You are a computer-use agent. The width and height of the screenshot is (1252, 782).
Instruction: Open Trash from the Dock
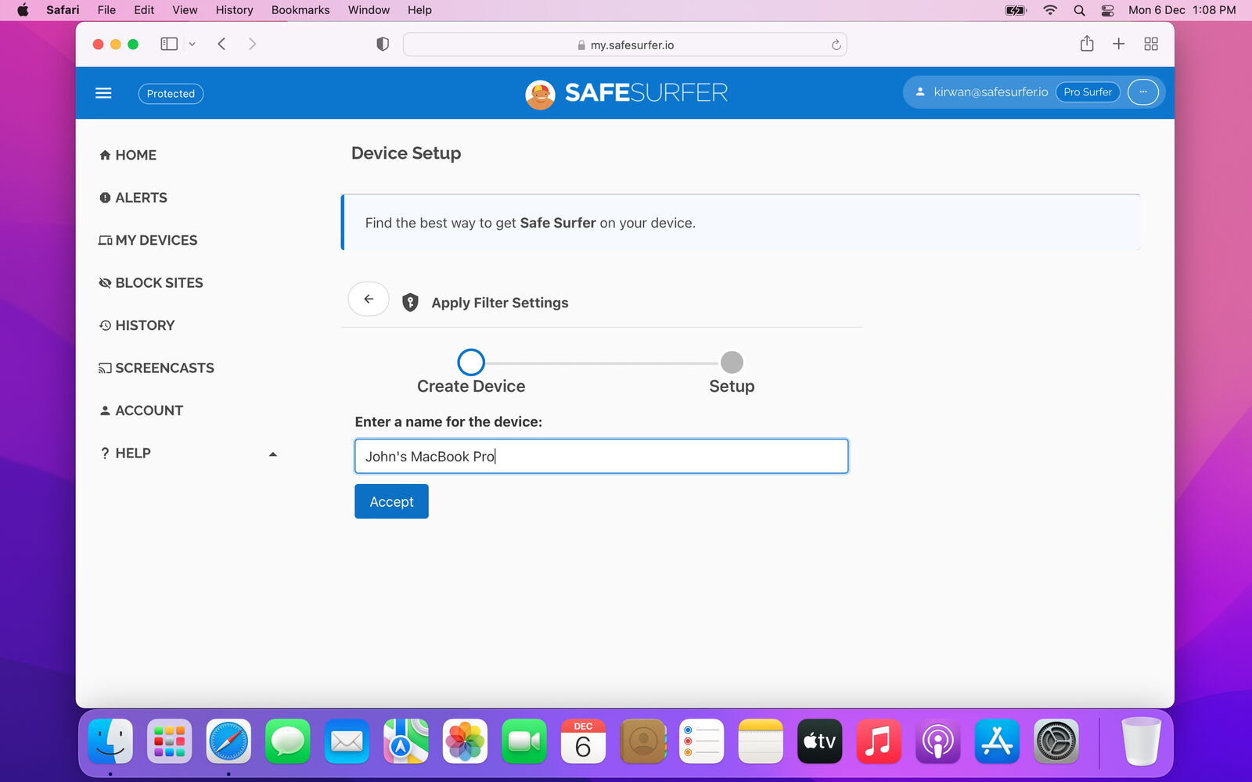click(x=1141, y=741)
